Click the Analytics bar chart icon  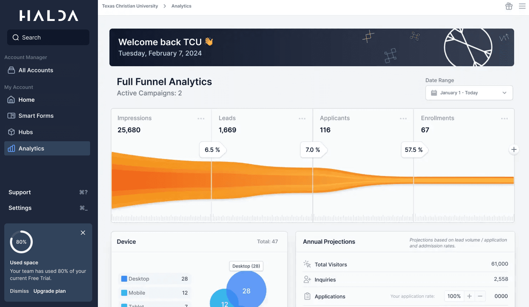click(x=11, y=148)
